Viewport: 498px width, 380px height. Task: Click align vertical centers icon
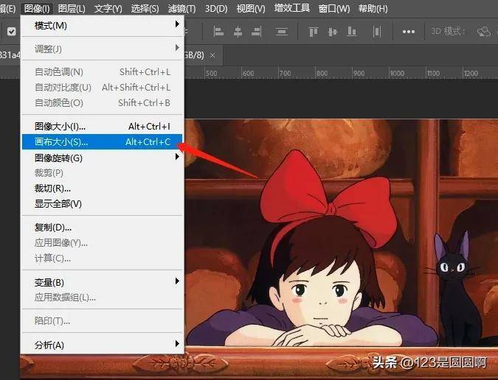coord(332,32)
